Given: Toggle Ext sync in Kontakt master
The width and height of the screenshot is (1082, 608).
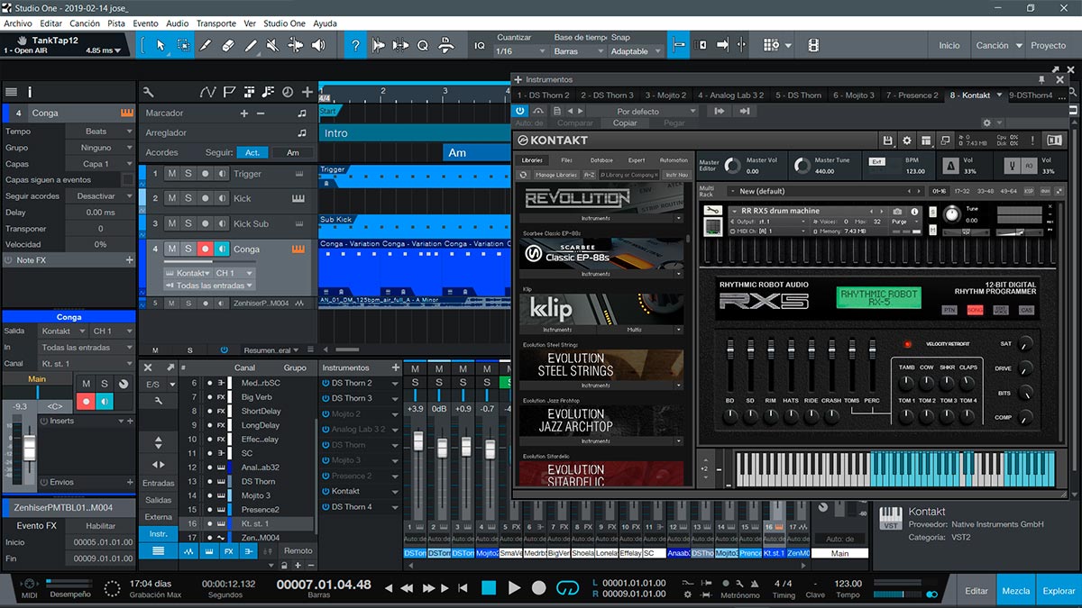Looking at the screenshot, I should [876, 162].
